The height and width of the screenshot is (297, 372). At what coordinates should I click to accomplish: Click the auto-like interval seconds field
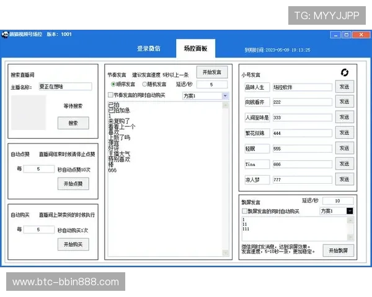tap(38, 169)
